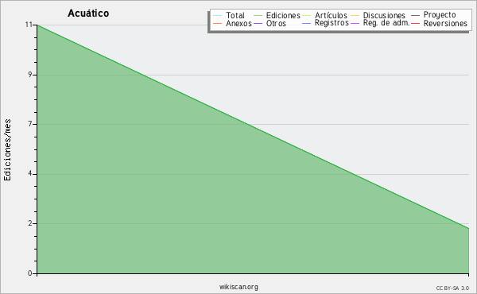477x294 pixels.
Task: Select the Total legend entry
Action: click(x=229, y=15)
